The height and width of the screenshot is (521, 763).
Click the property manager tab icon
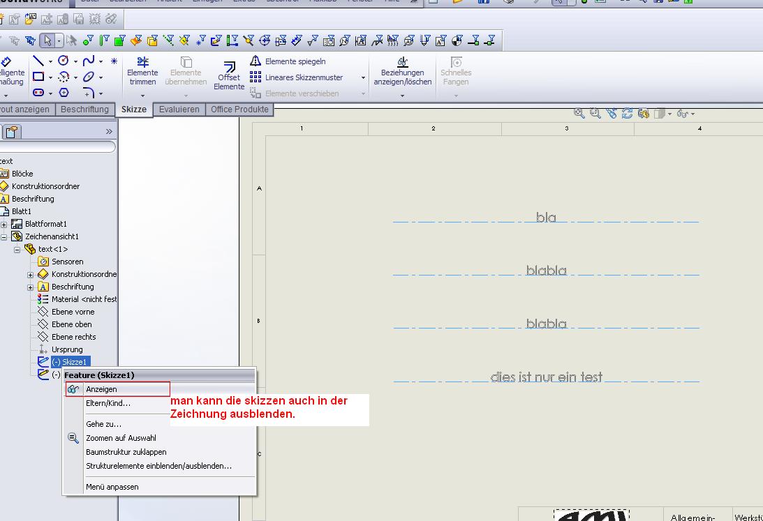12,132
